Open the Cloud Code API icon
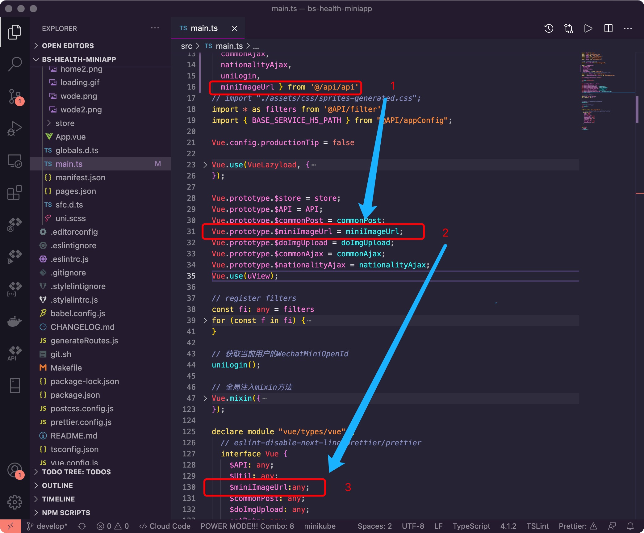The width and height of the screenshot is (644, 533). pyautogui.click(x=15, y=353)
